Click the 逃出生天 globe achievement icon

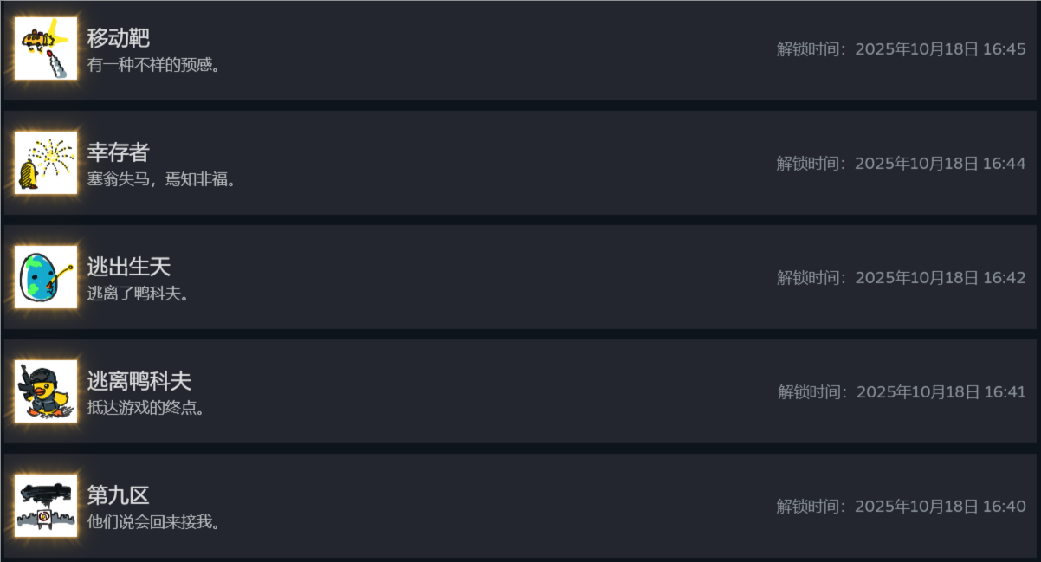pos(46,277)
